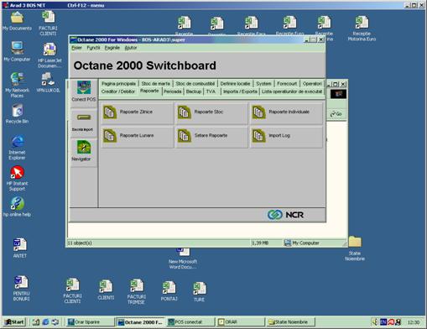
Task: Switch to the Forecourt tab
Action: [287, 84]
